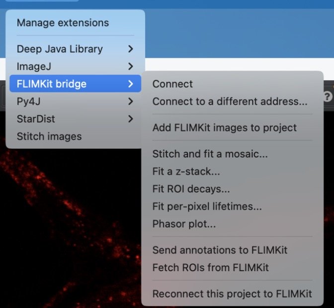Choose Reconnect this project to FLIMKit
Screen dimensions: 334x308
pos(233,294)
